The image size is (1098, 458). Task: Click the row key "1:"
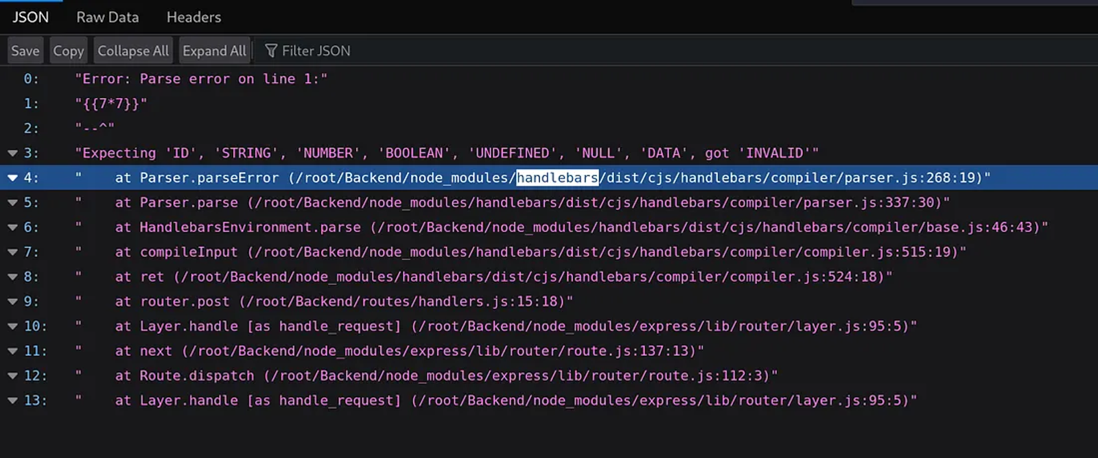click(32, 104)
